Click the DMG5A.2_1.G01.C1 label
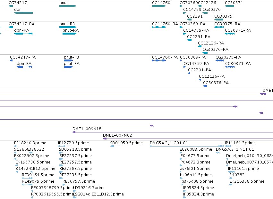The width and height of the screenshot is (273, 199). (x=169, y=143)
